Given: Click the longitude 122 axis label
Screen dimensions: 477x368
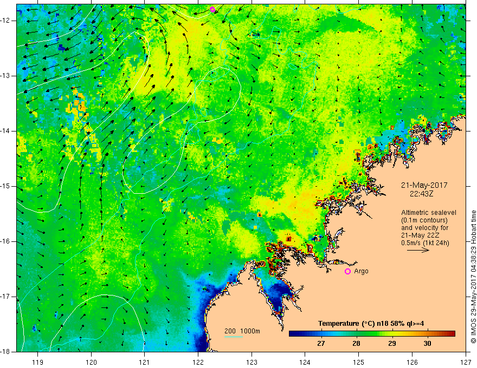Looking at the screenshot, I should point(198,362).
